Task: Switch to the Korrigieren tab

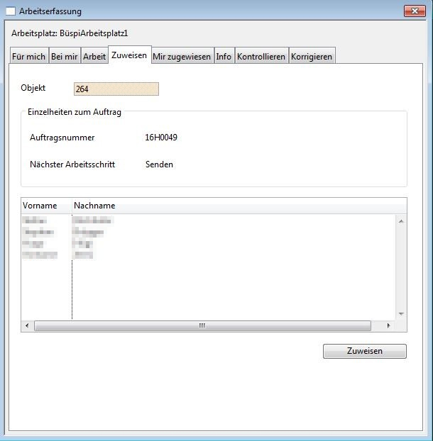Action: coord(311,57)
